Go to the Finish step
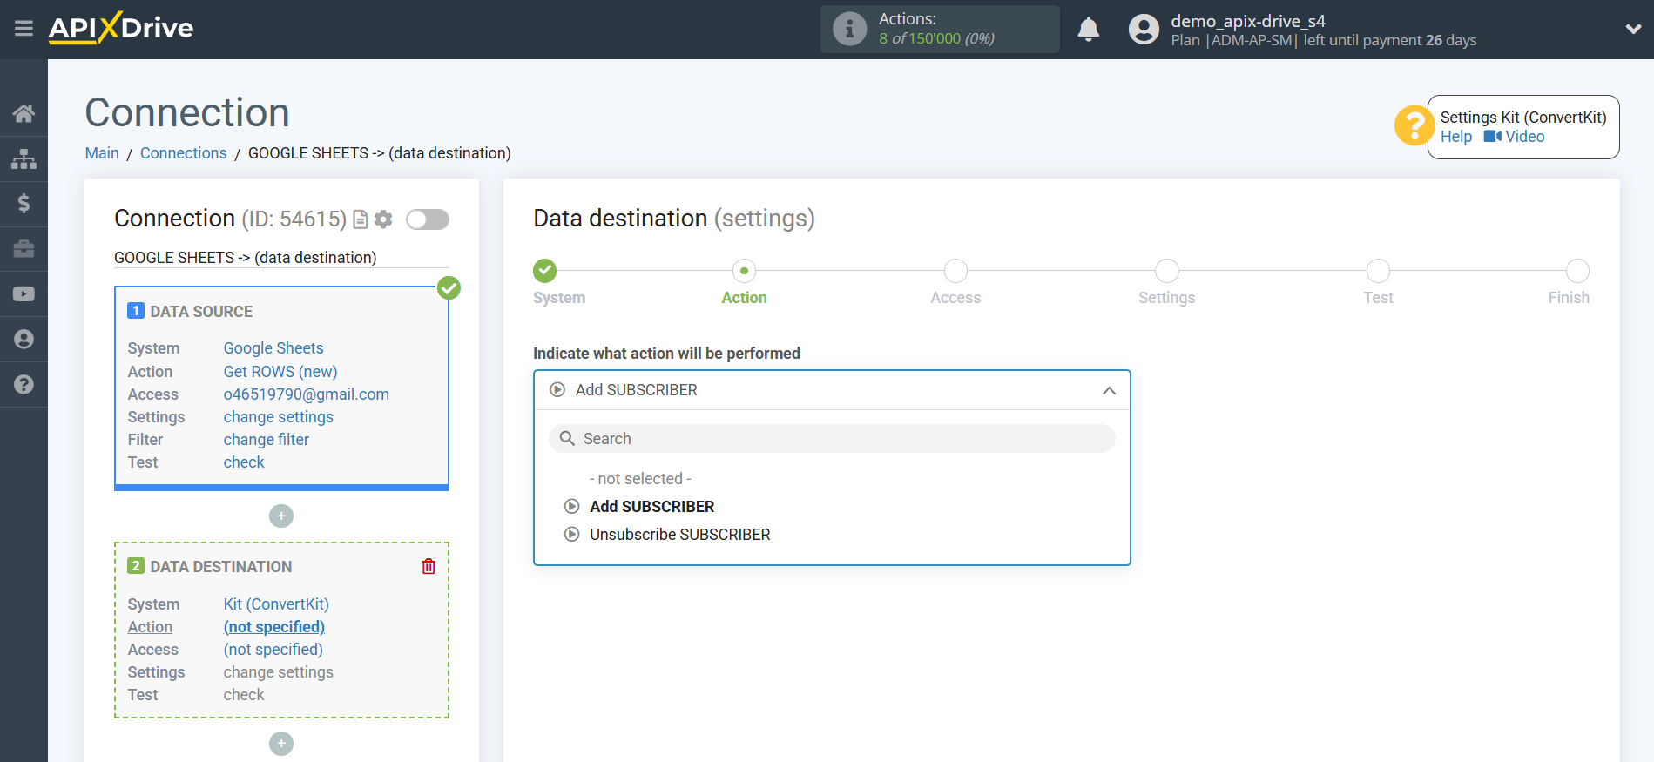 point(1577,271)
